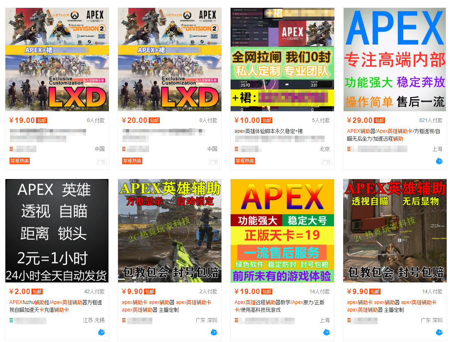
Task: Click the seller icon below the ¥29.00 APEX辅助器 listing
Action: (x=348, y=148)
